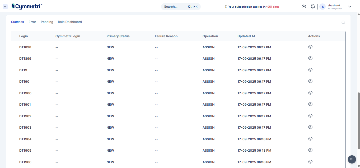The width and height of the screenshot is (360, 168).
Task: Select login cell DT1904
Action: [25, 139]
